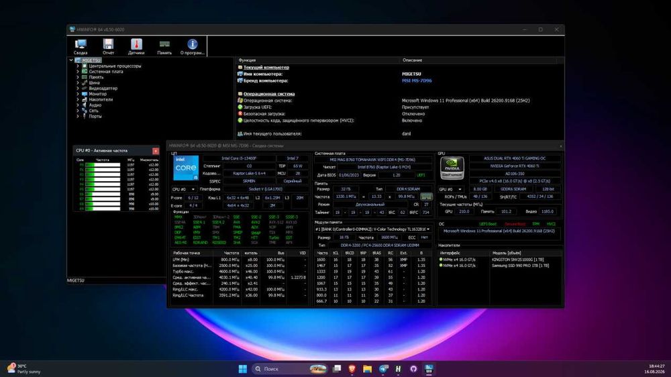Open Telegram from the taskbar

[383, 369]
